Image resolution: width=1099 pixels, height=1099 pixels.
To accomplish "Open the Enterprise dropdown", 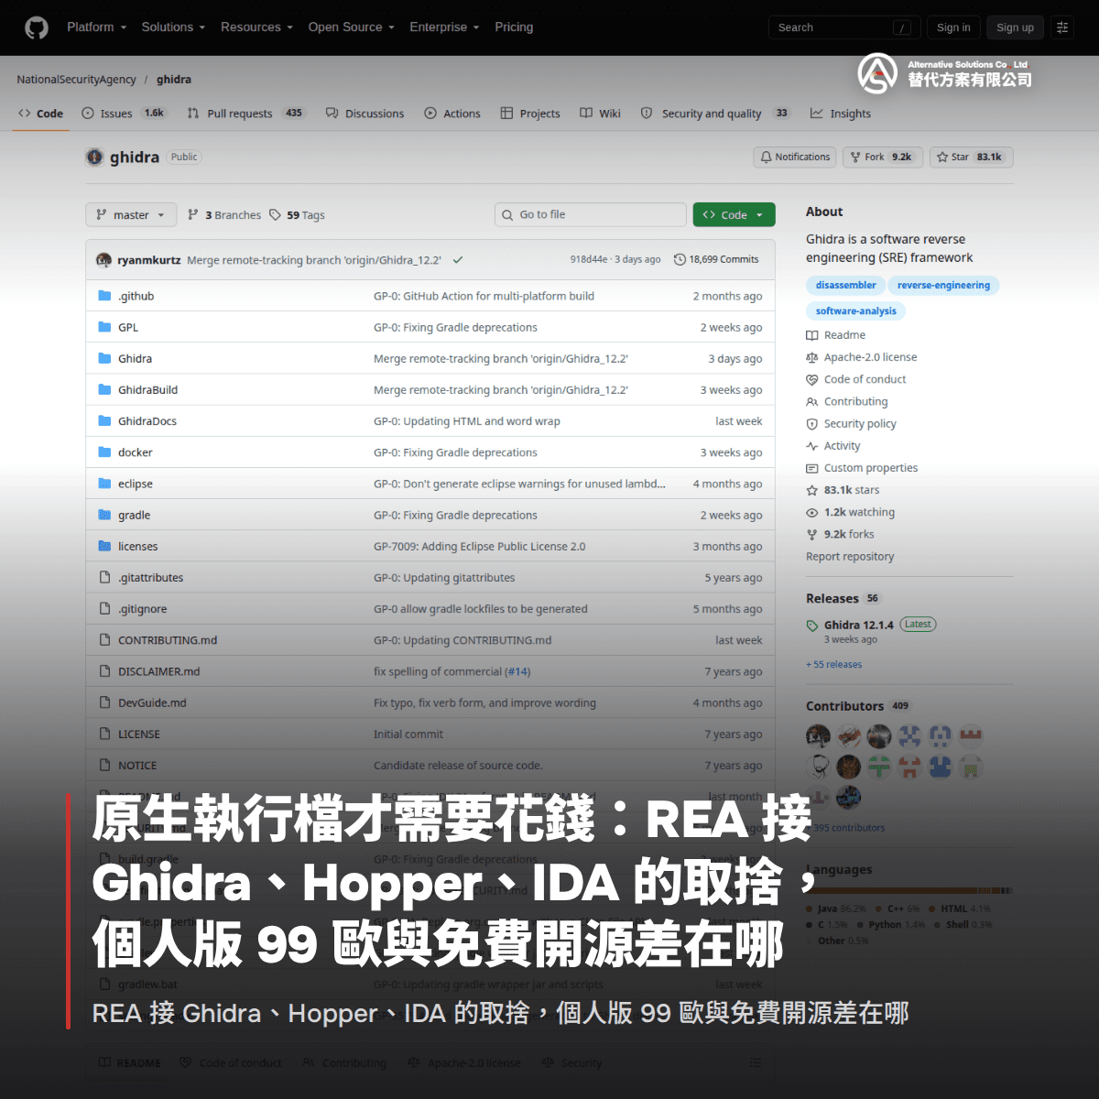I will pos(444,27).
